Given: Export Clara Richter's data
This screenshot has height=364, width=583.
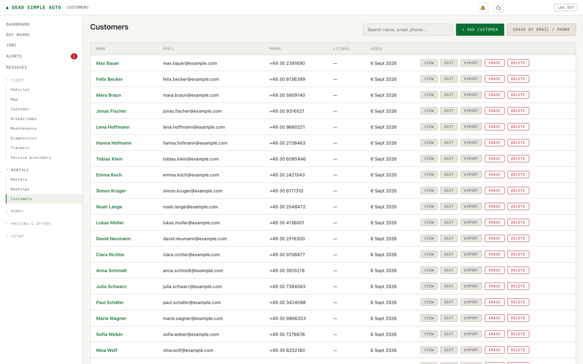Looking at the screenshot, I should (x=471, y=254).
